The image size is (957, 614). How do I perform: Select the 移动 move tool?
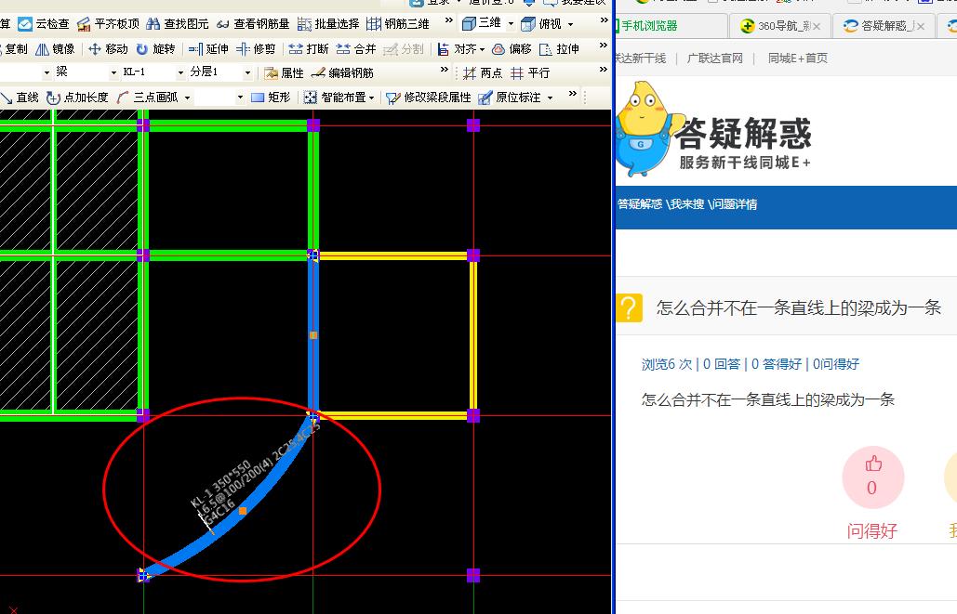pyautogui.click(x=108, y=49)
